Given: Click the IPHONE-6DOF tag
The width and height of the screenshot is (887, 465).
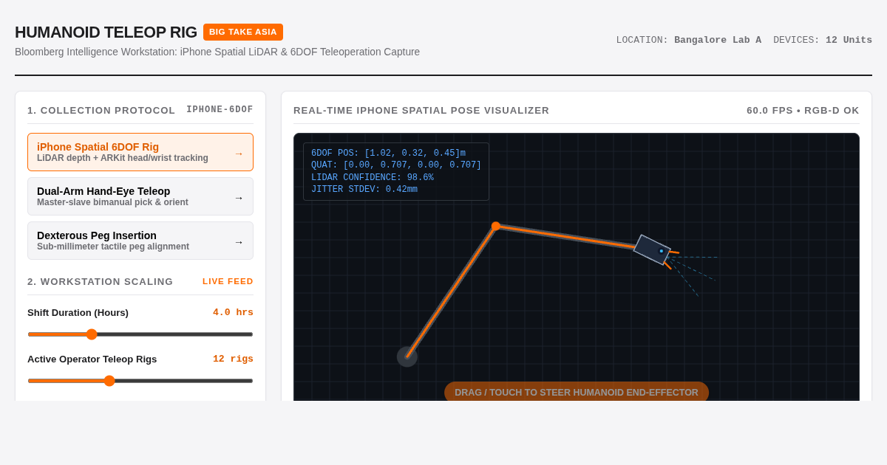Looking at the screenshot, I should (x=220, y=110).
